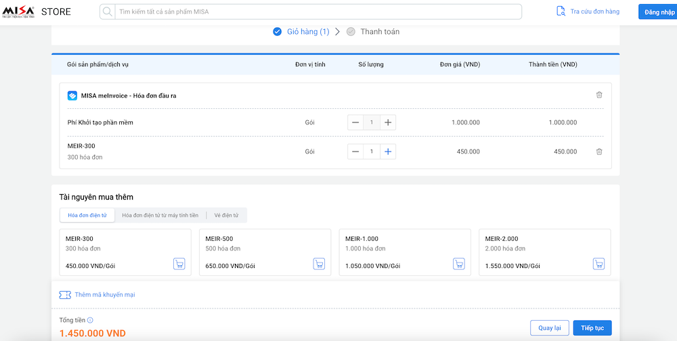Click the "650.000 VND/Gói" price

pyautogui.click(x=230, y=266)
